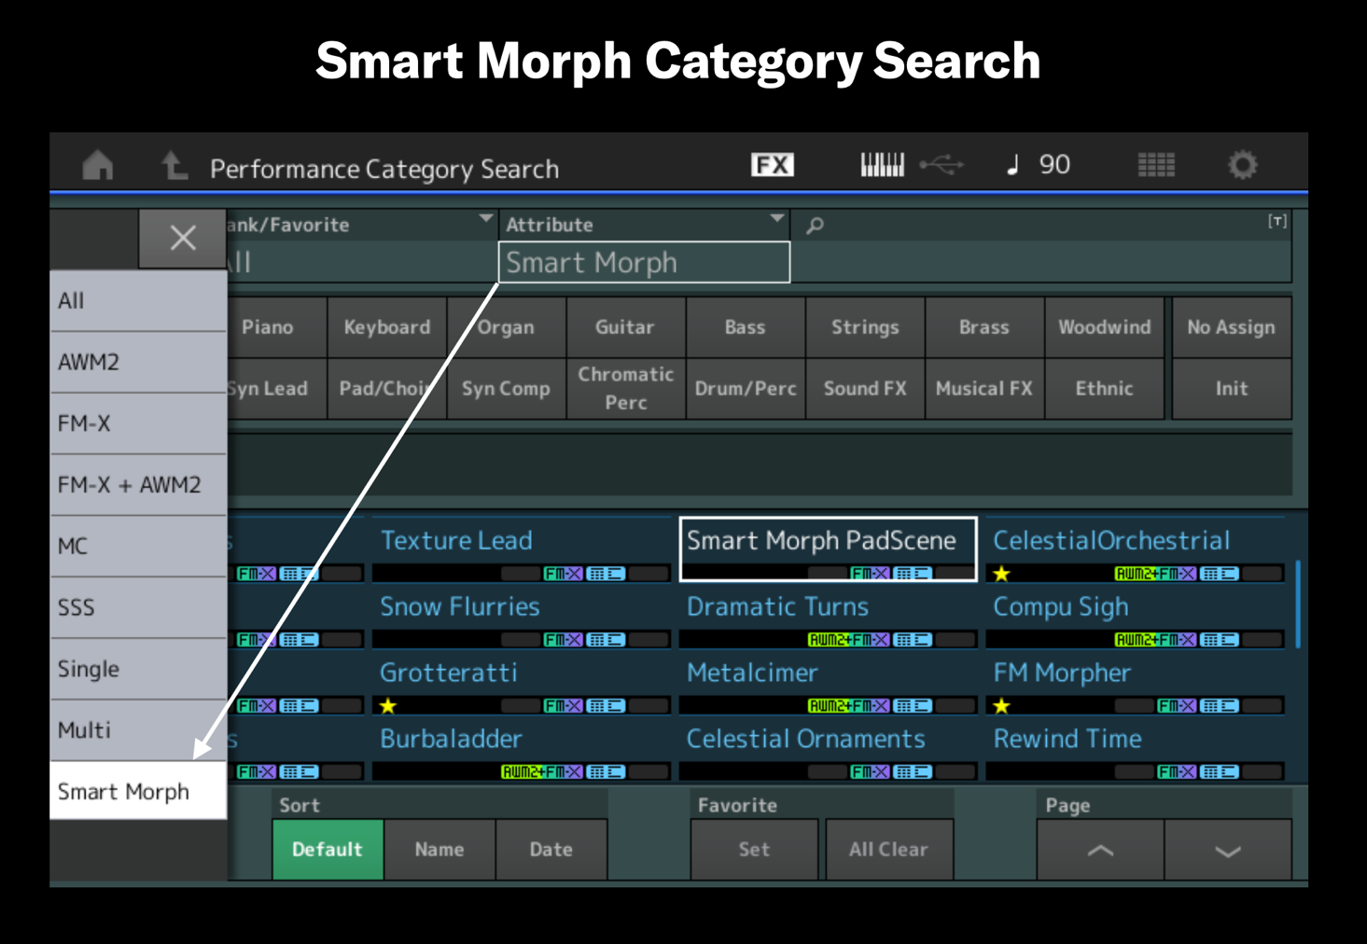Switch sorting to Name
Viewport: 1367px width, 944px height.
pyautogui.click(x=439, y=849)
